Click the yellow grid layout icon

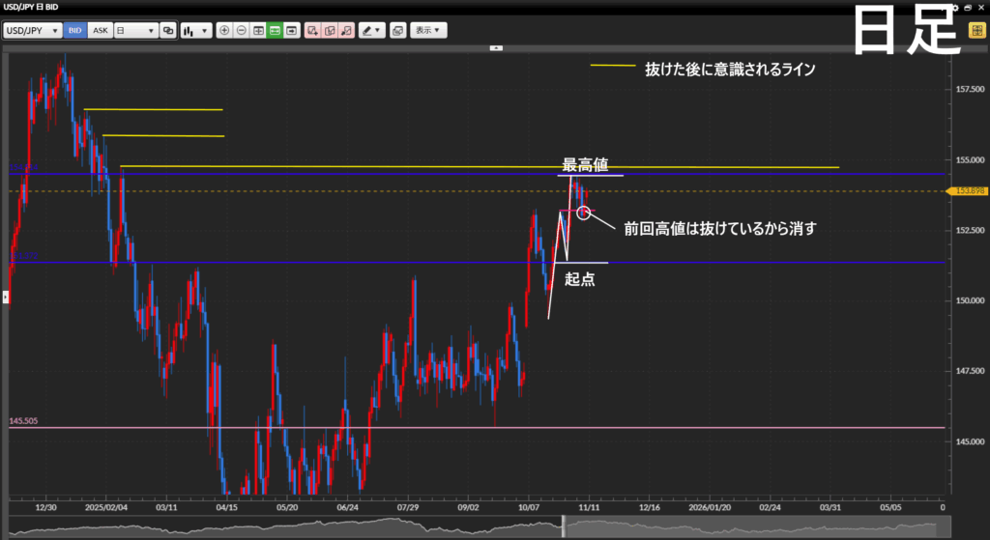976,30
